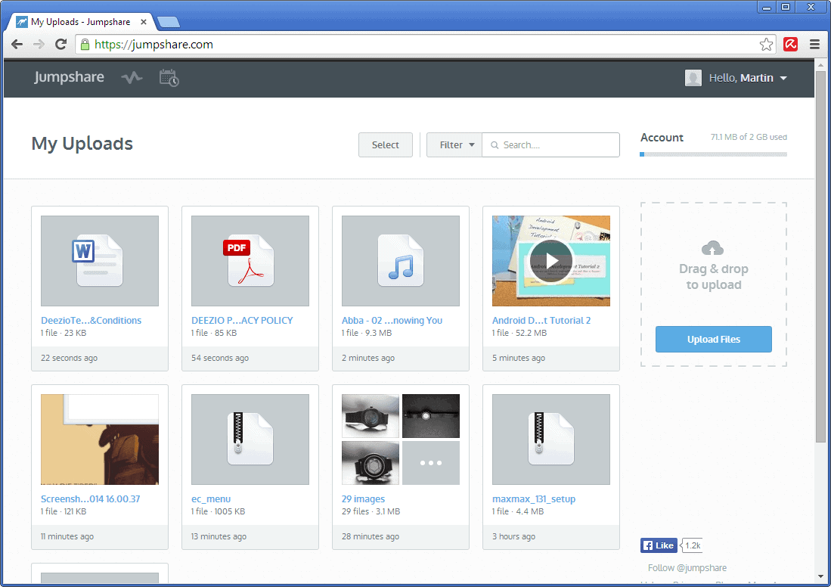This screenshot has width=831, height=587.
Task: Click into the Search field
Action: 550,144
